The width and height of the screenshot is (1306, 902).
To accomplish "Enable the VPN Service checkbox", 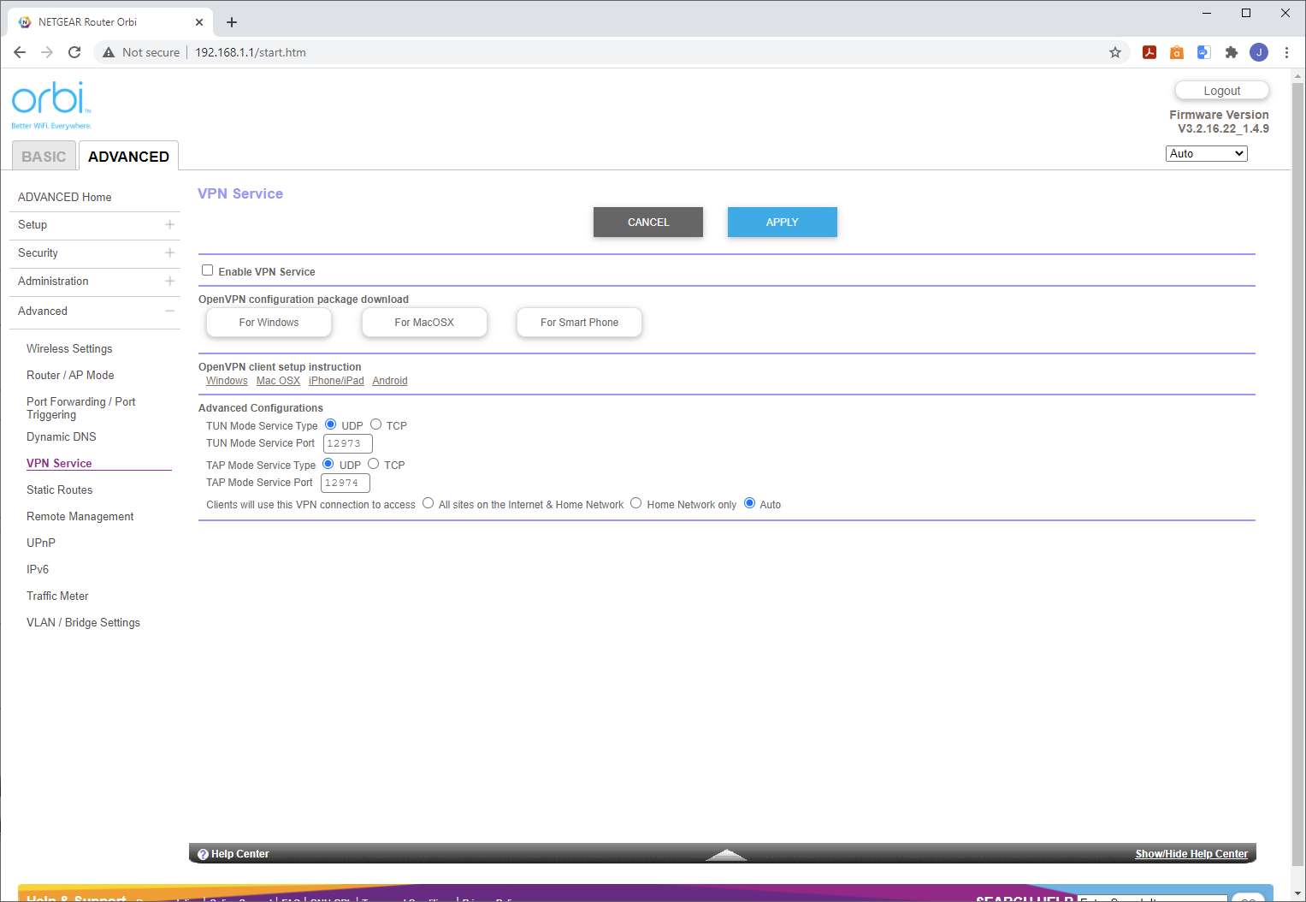I will coord(207,270).
